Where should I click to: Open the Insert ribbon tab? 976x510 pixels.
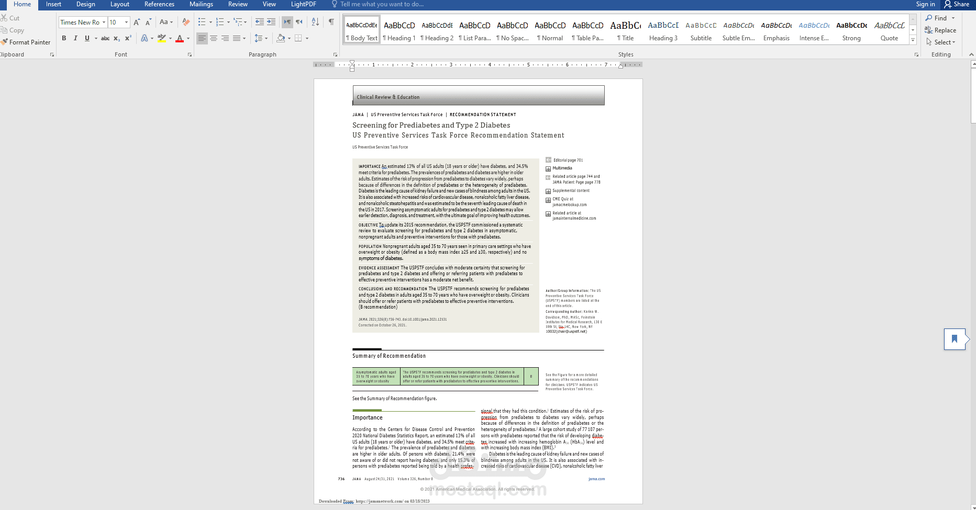[53, 4]
